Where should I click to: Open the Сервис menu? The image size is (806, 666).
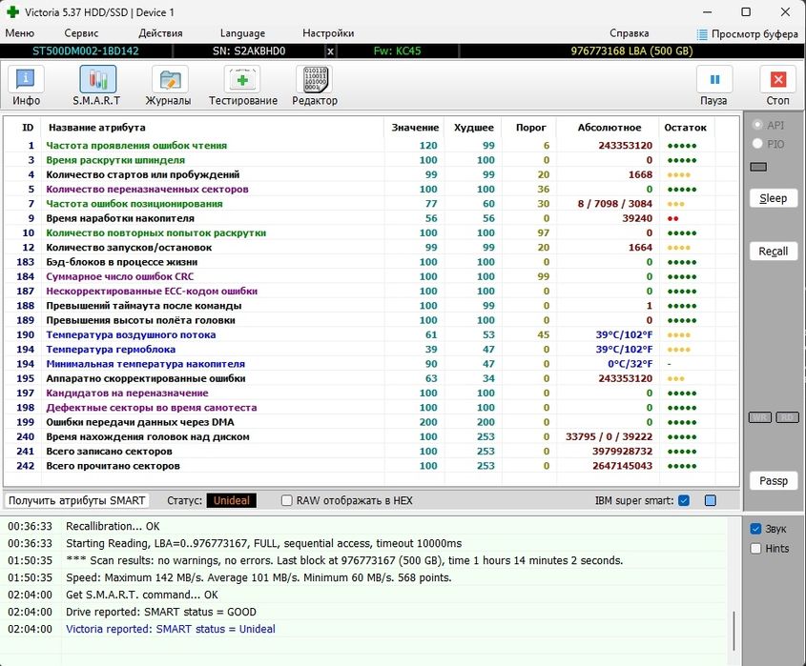(x=81, y=33)
